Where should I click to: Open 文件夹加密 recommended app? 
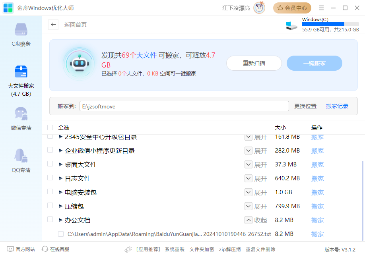pyautogui.click(x=202, y=249)
